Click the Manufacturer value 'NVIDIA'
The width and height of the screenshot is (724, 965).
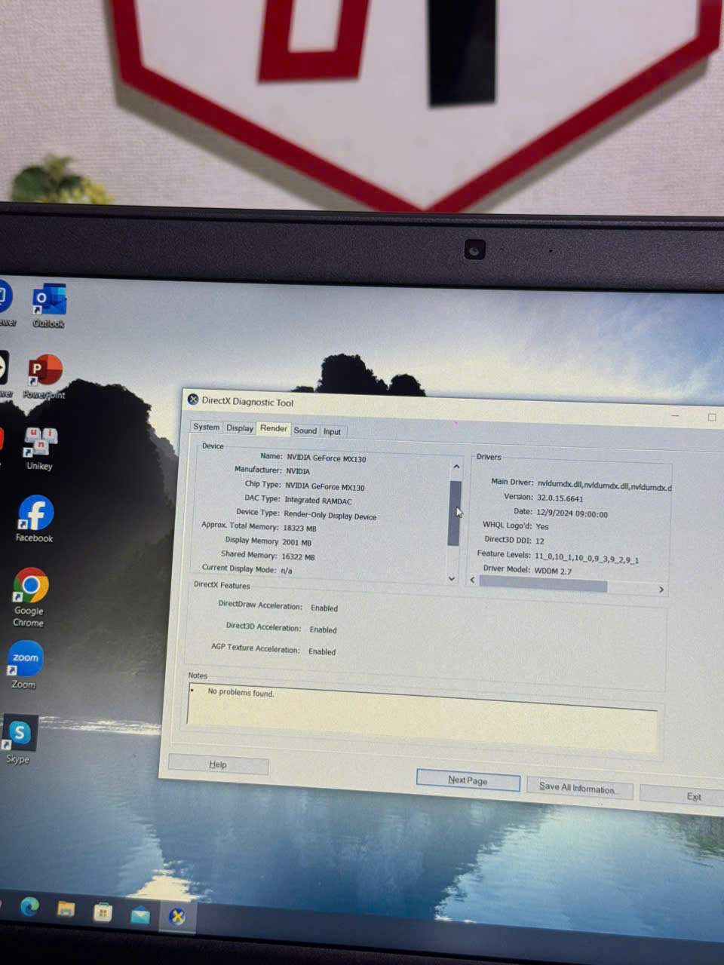(298, 471)
